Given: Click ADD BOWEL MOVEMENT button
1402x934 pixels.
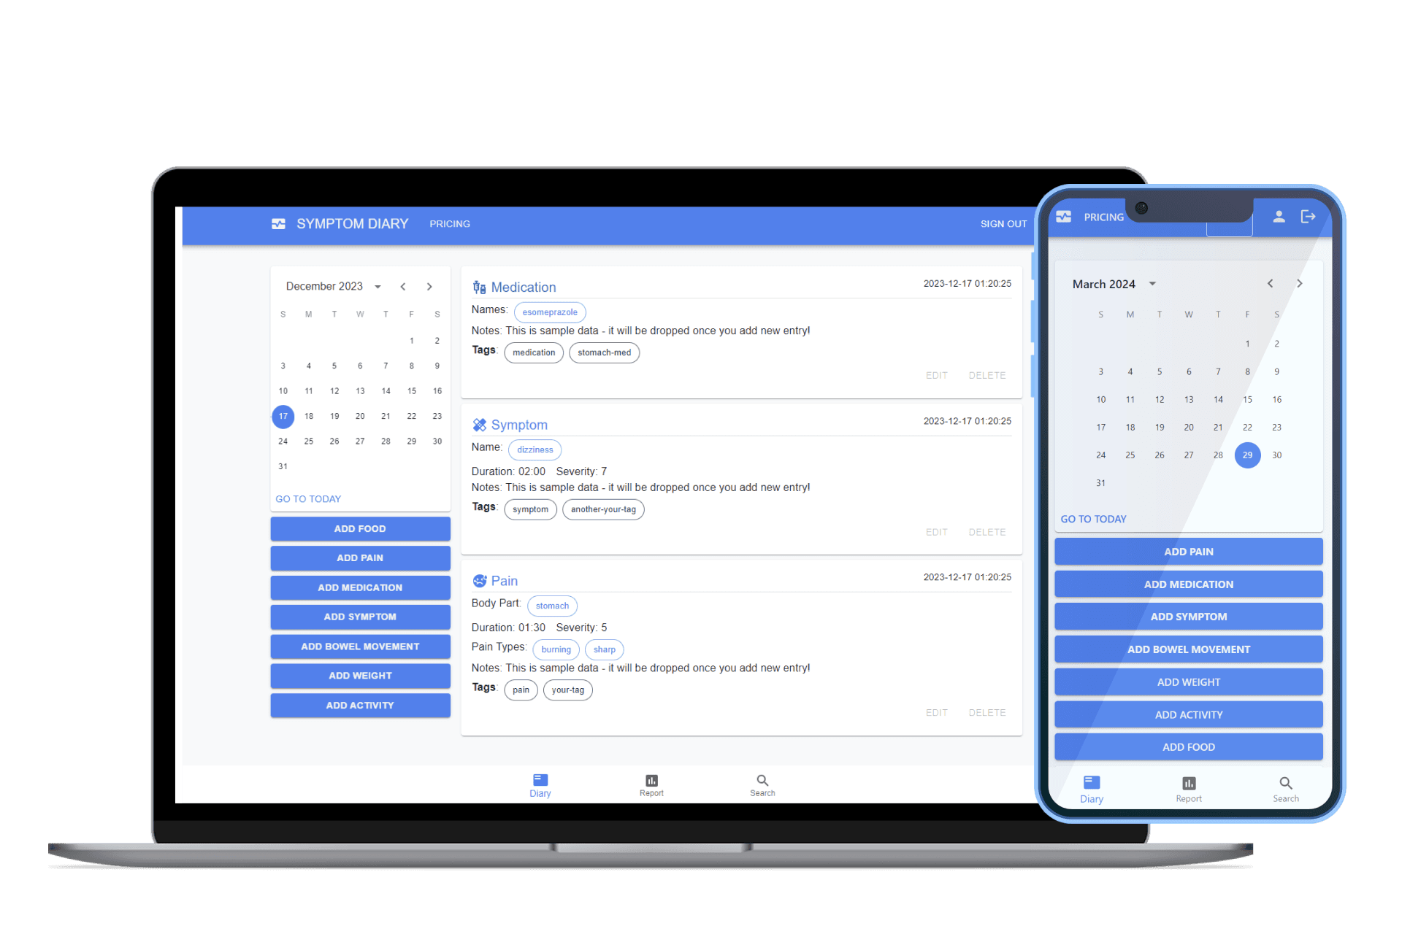Looking at the screenshot, I should coord(359,647).
